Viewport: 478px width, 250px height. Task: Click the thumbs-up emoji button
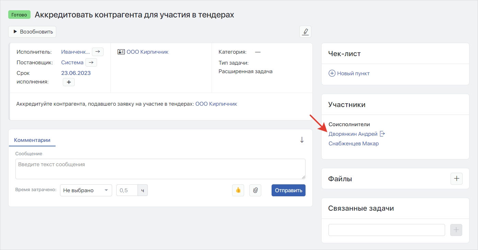pyautogui.click(x=238, y=190)
